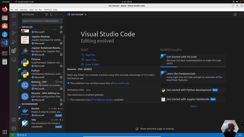Open Learn the Fundamentals walkthrough
244x137 pixels.
click(193, 77)
